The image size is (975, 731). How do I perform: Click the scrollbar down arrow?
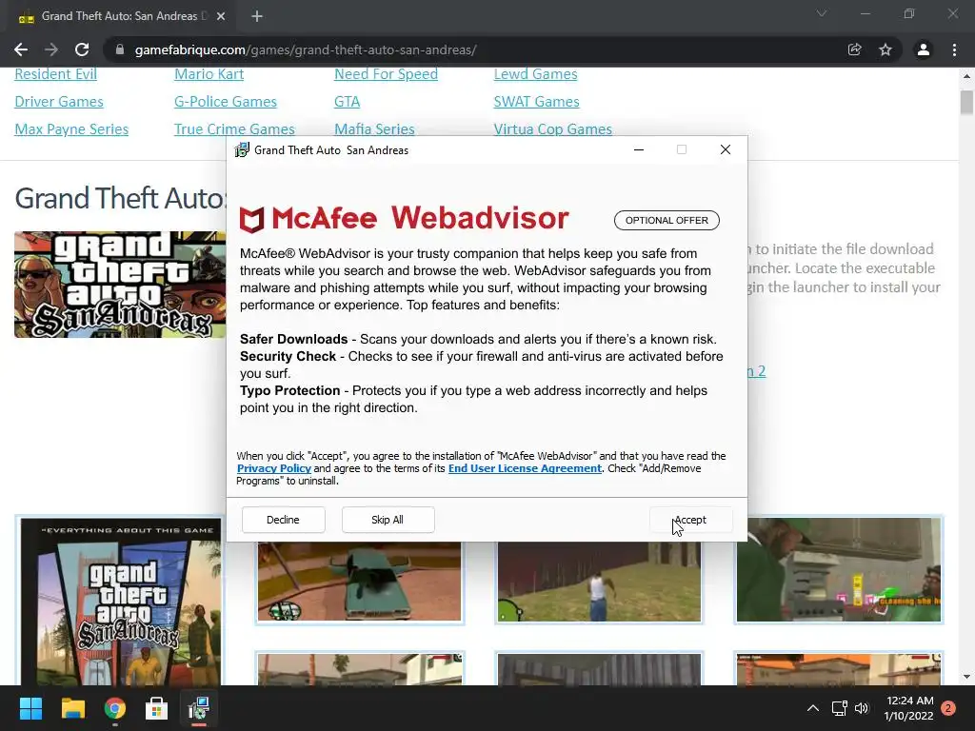coord(966,677)
